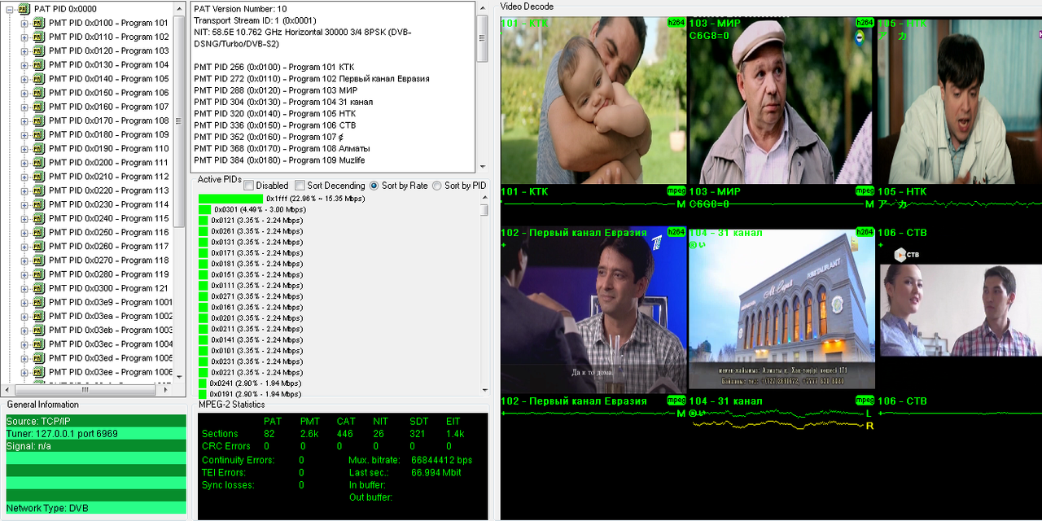Click the icon beside PMT PID 0x0170
The image size is (1042, 521).
37,120
